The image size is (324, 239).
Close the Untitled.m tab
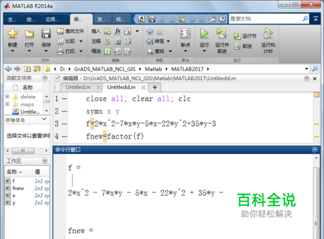coord(98,87)
